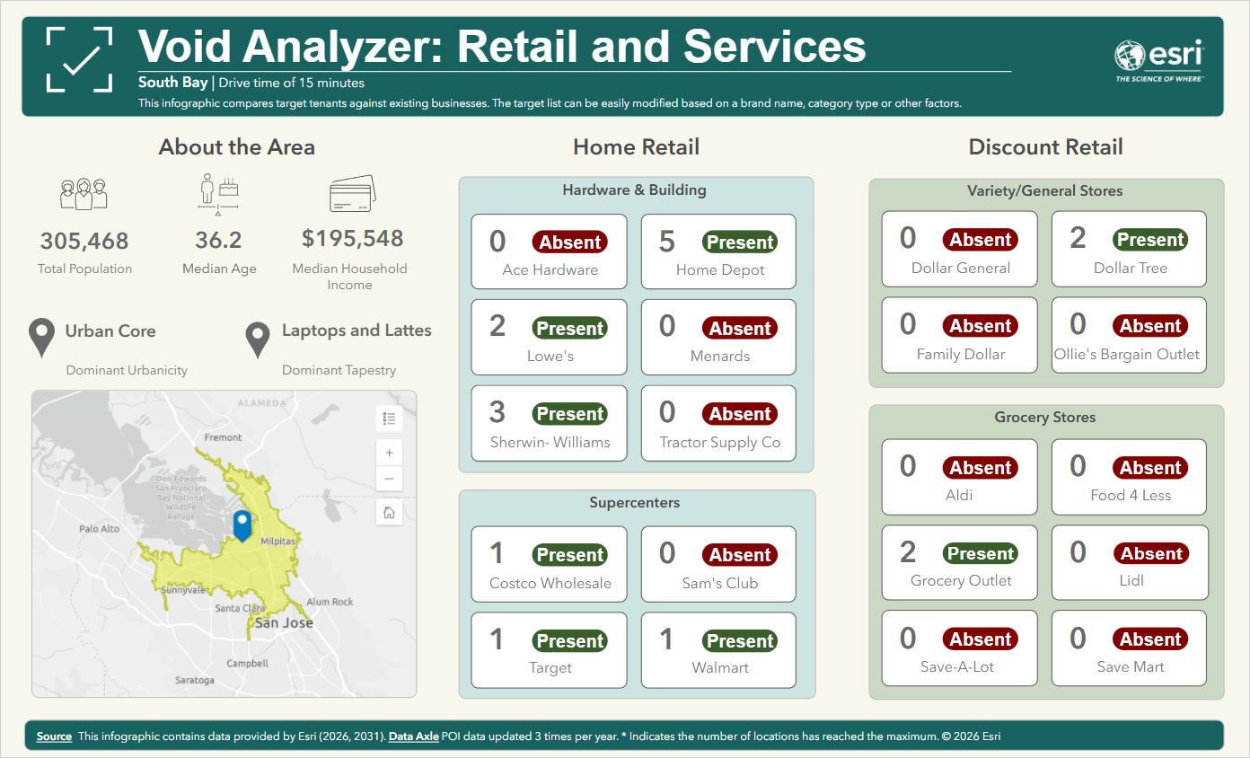Screen dimensions: 1250x758
Task: Click the Fremont map label
Action: pos(224,437)
